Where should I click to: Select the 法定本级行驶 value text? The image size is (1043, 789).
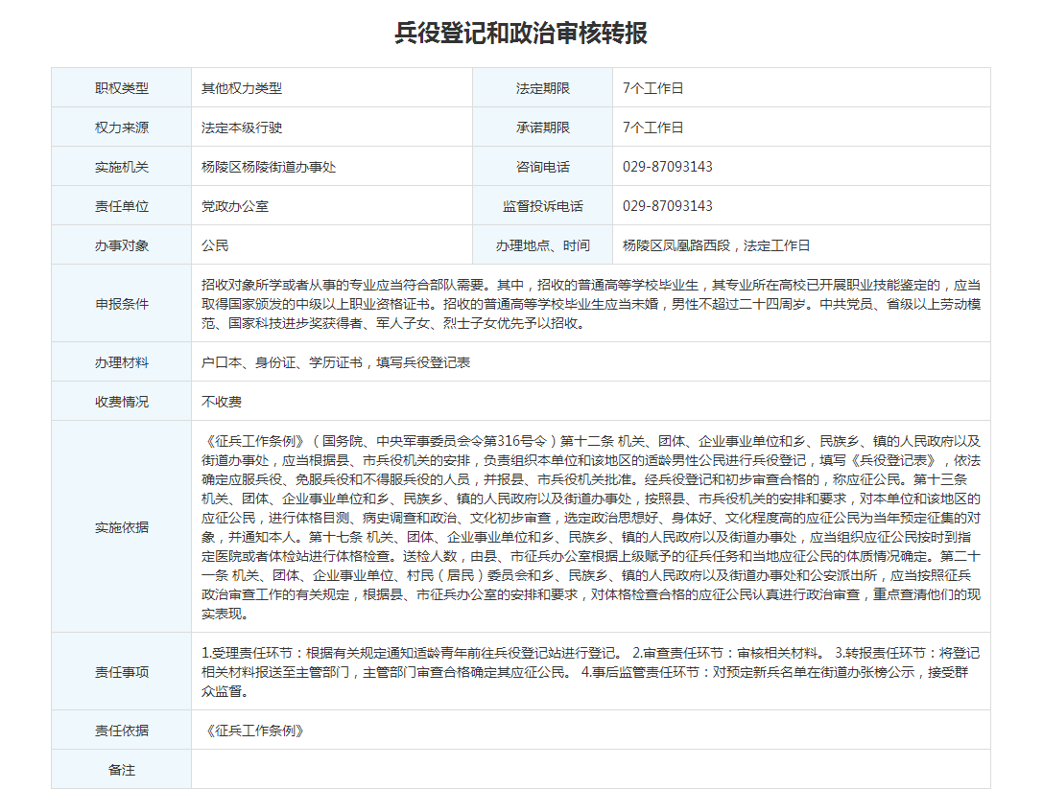[242, 128]
